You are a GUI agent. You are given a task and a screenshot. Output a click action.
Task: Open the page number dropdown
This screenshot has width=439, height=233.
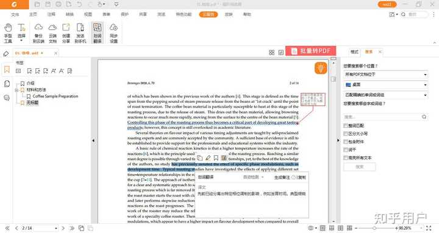click(x=56, y=228)
